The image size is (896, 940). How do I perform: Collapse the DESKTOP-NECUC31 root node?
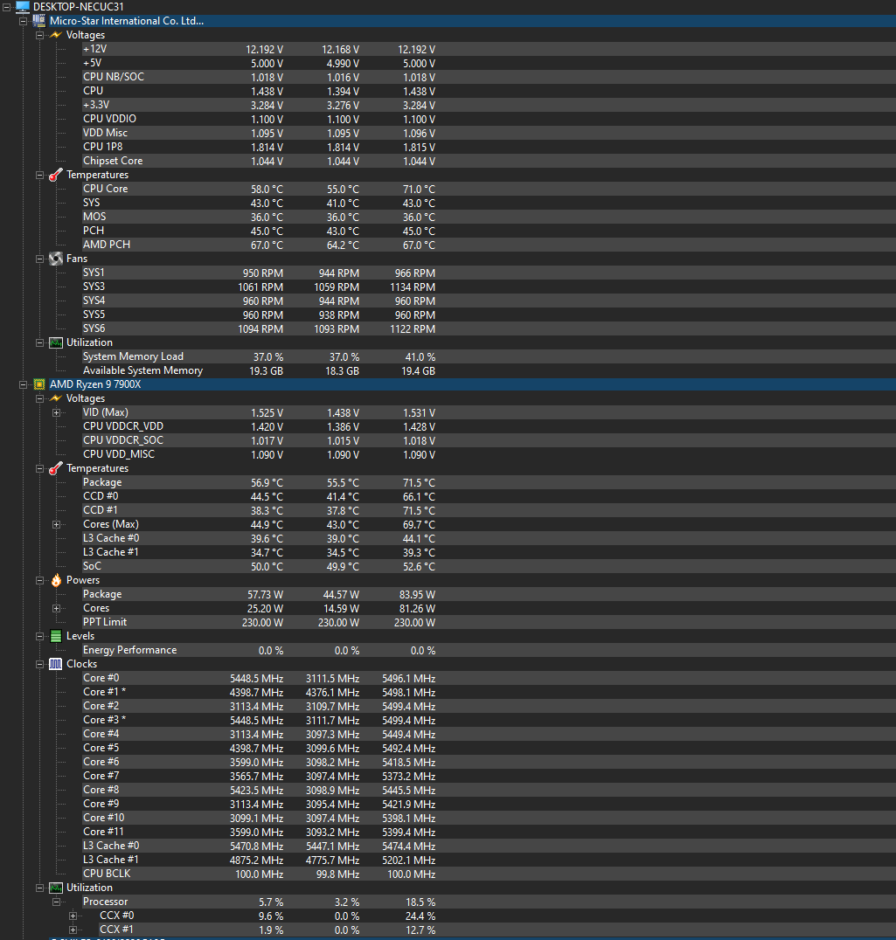[x=7, y=7]
